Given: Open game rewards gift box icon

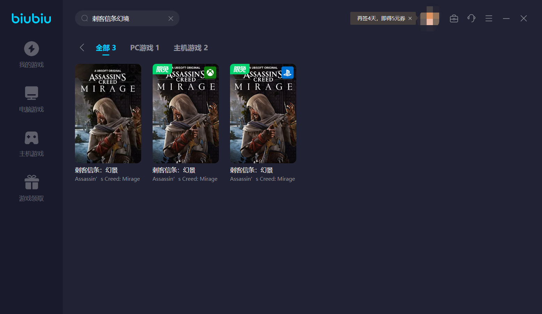Looking at the screenshot, I should tap(31, 182).
